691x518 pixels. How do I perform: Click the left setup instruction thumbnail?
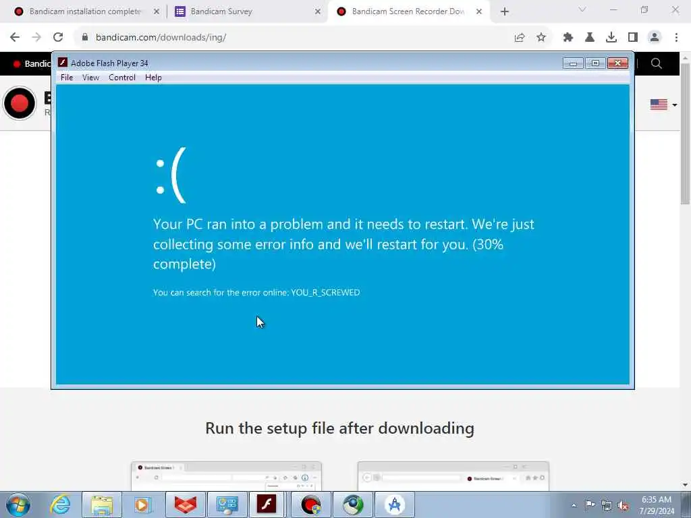pyautogui.click(x=226, y=476)
